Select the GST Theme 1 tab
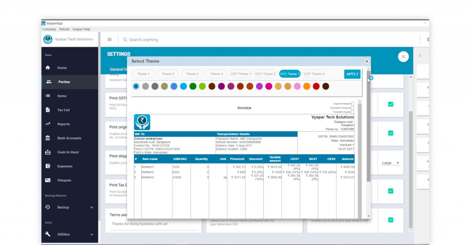Viewport: 469px width, 245px height. click(240, 74)
